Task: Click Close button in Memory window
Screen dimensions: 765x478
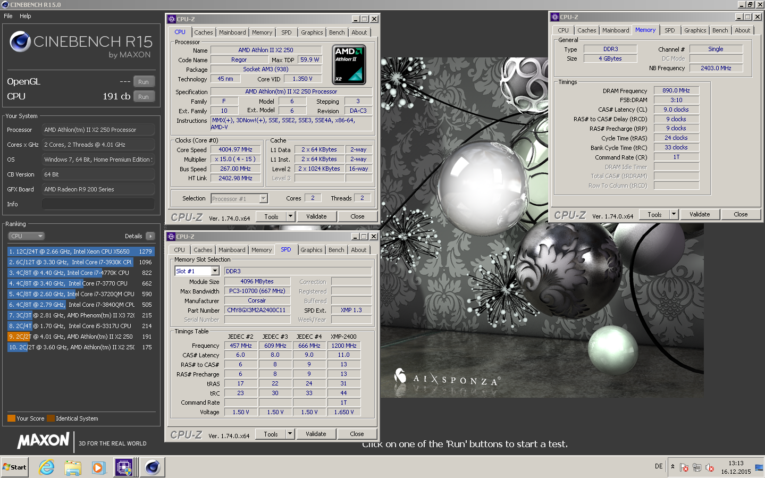Action: 741,214
